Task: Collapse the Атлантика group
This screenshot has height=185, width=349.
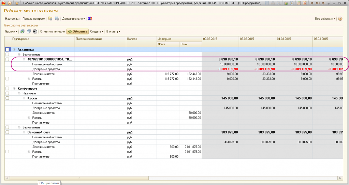Action: (14, 49)
